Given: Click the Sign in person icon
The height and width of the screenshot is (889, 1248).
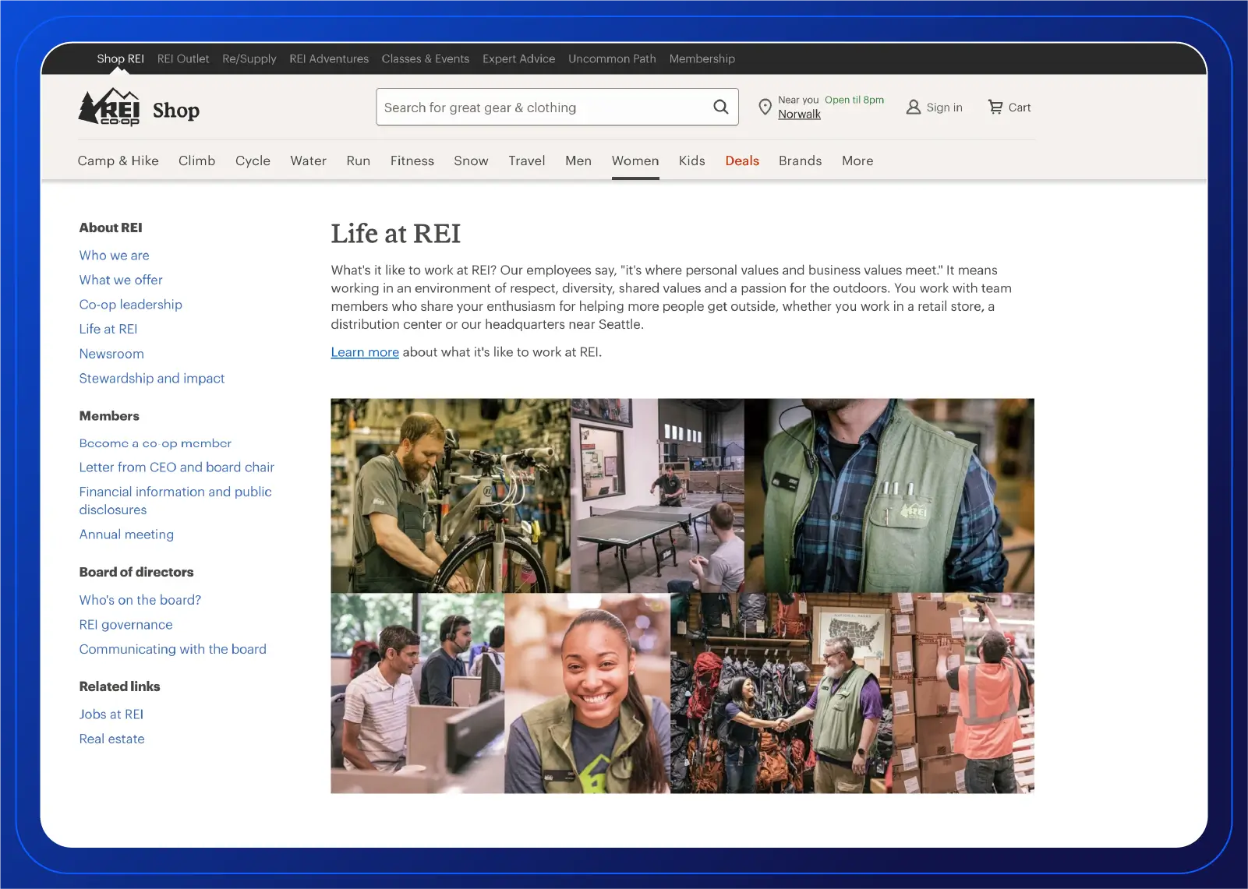Looking at the screenshot, I should (912, 107).
